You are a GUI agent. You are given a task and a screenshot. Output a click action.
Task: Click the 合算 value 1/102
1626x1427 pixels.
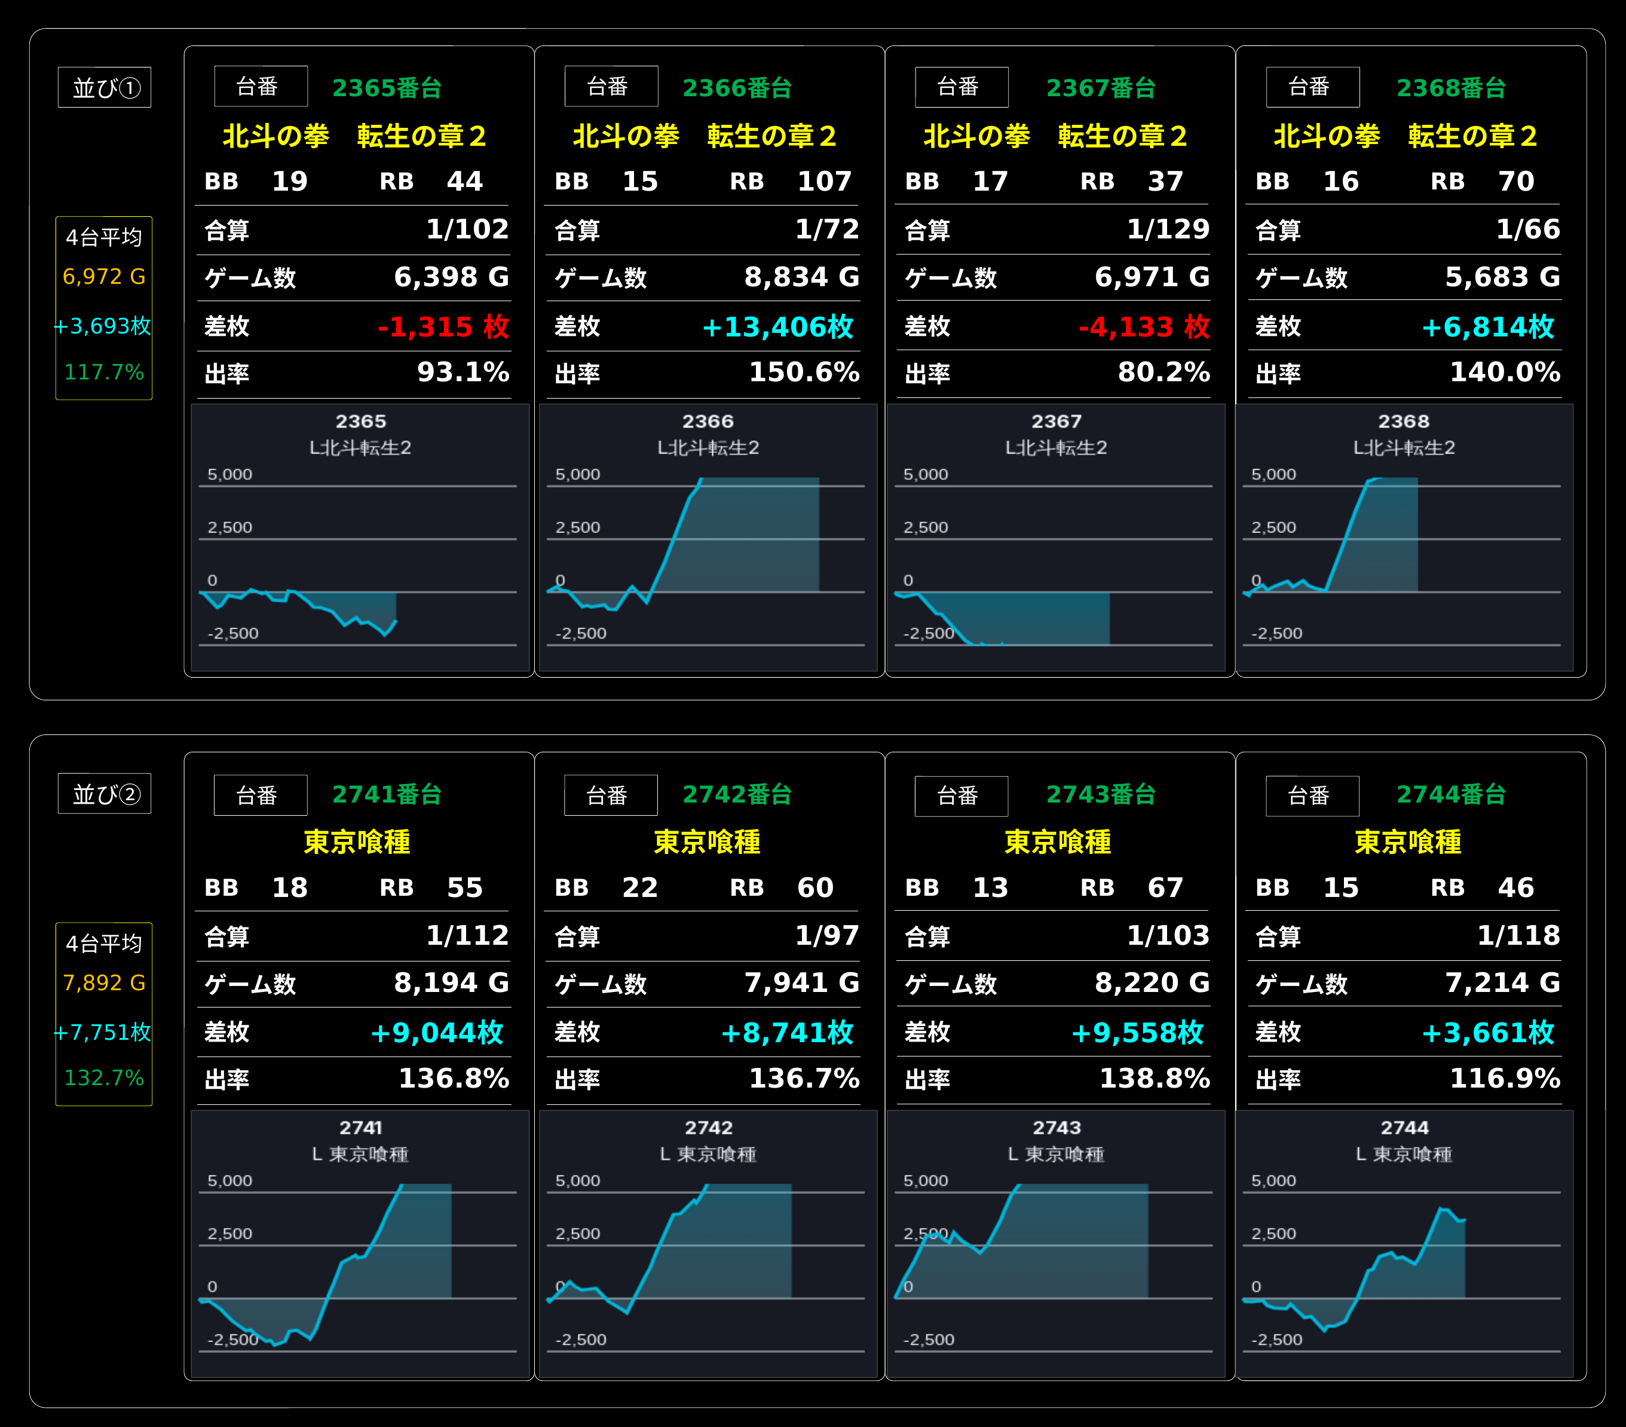coord(468,229)
